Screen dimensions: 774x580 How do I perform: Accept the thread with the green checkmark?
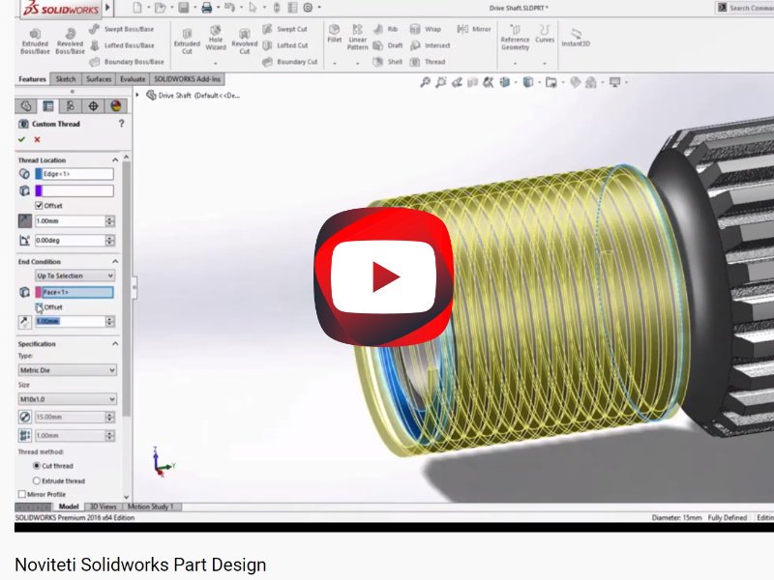point(21,139)
